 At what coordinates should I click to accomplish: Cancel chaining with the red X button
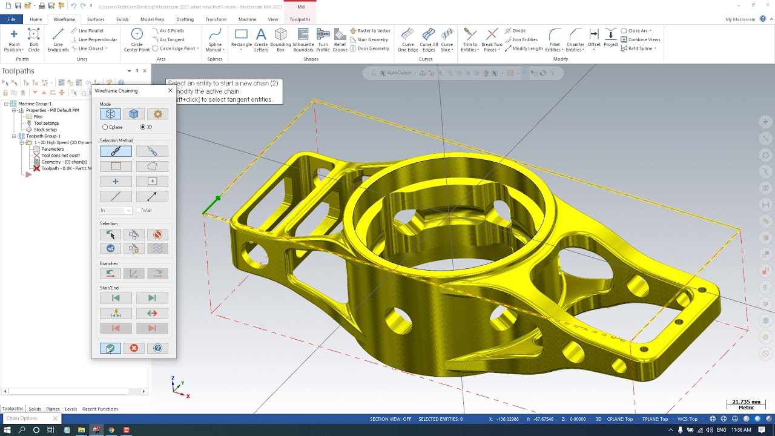point(134,348)
